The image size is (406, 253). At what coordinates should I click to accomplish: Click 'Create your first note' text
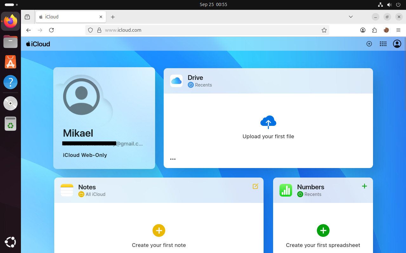159,245
